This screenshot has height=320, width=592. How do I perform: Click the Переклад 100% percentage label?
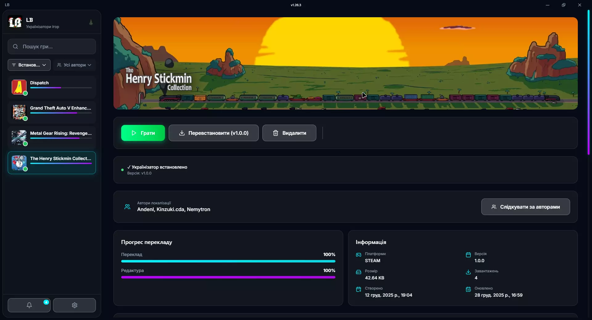(329, 254)
